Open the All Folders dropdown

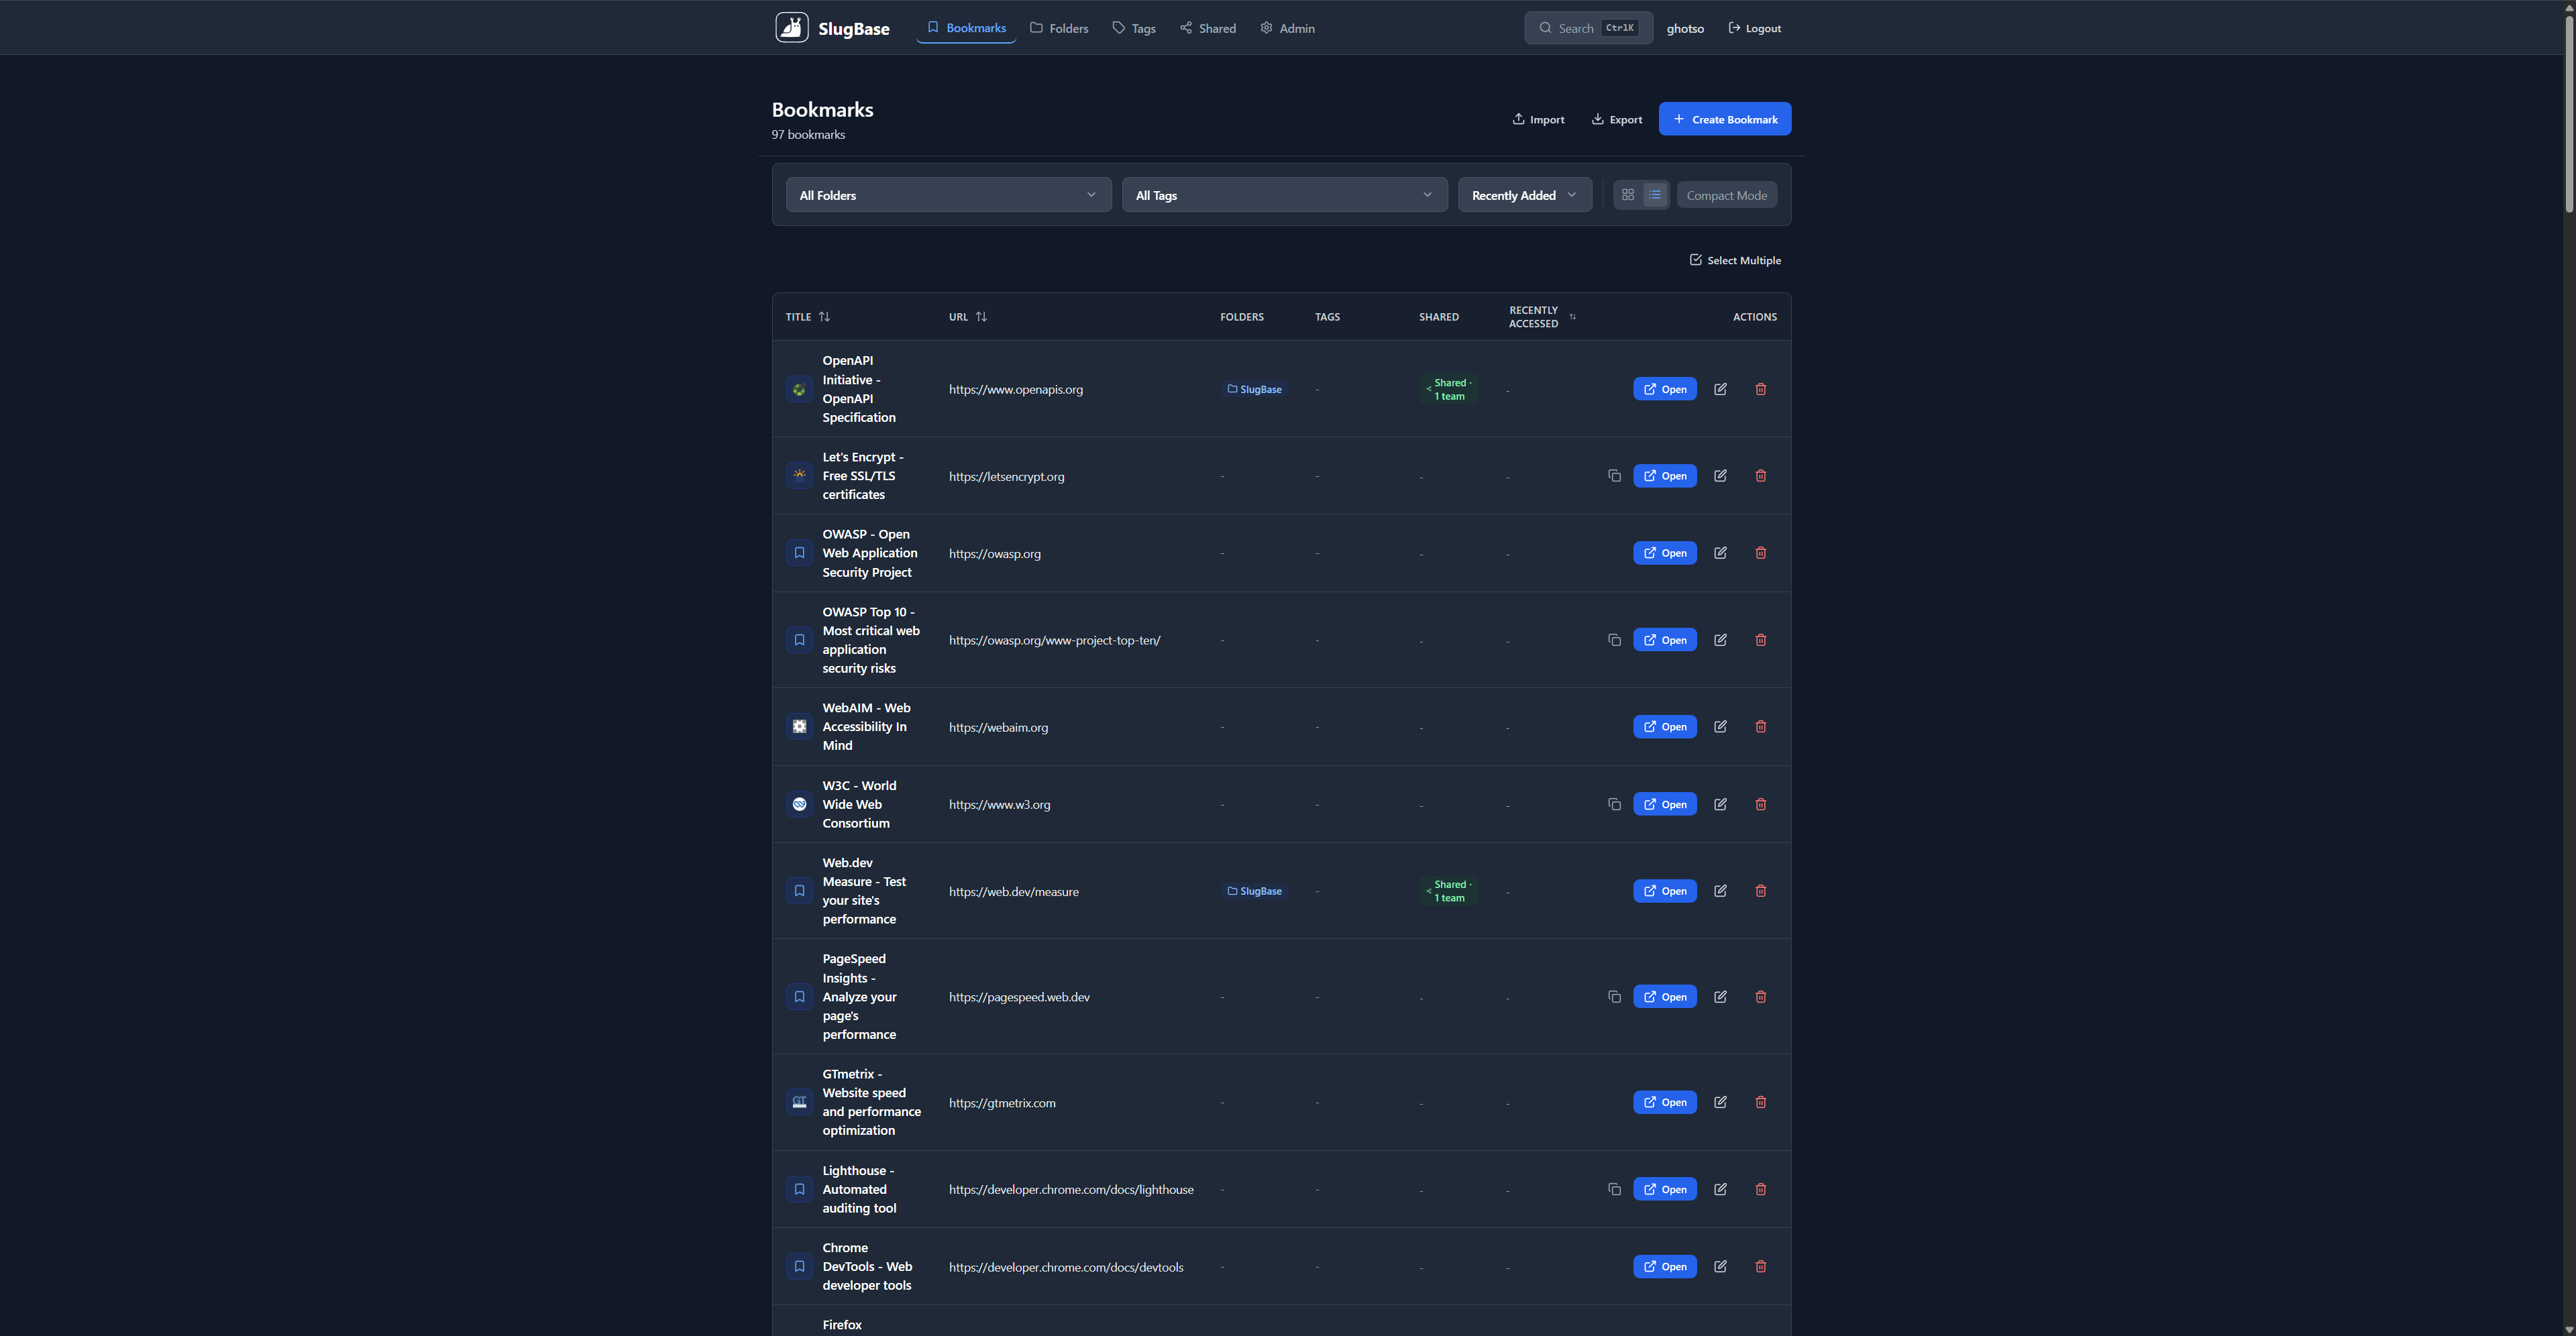947,194
